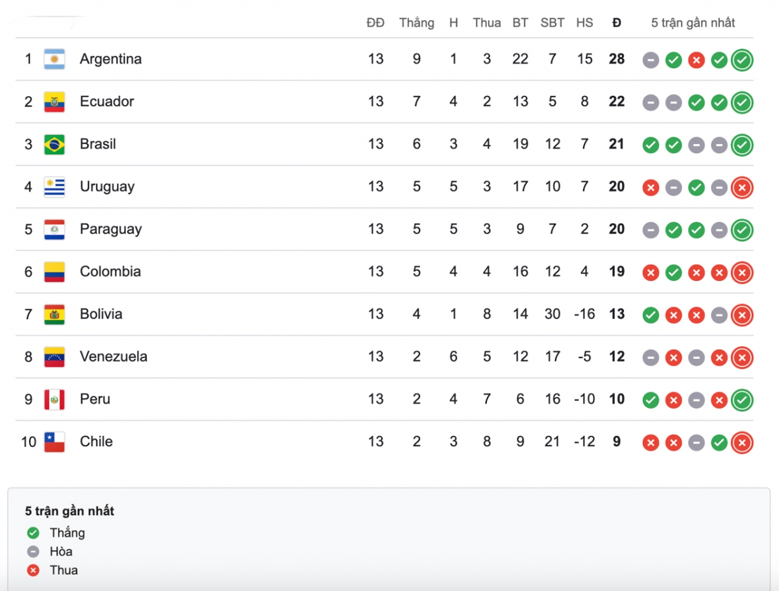The height and width of the screenshot is (591, 779).
Task: Click the green Thắng legend icon
Action: click(33, 533)
